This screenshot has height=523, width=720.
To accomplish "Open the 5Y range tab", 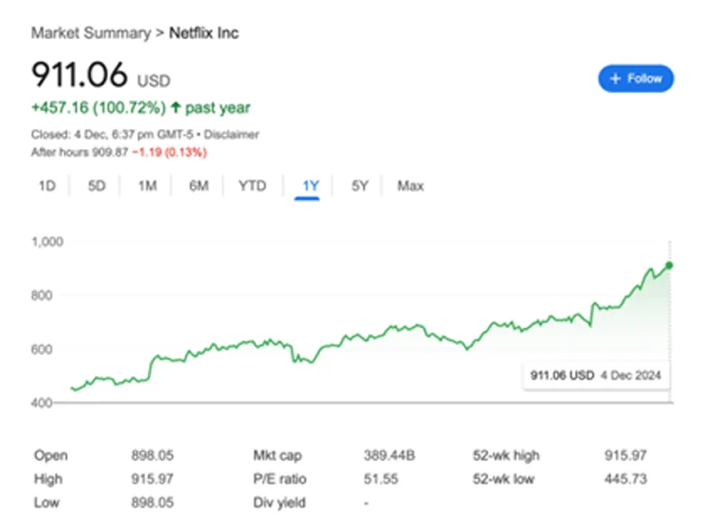I will tap(360, 186).
